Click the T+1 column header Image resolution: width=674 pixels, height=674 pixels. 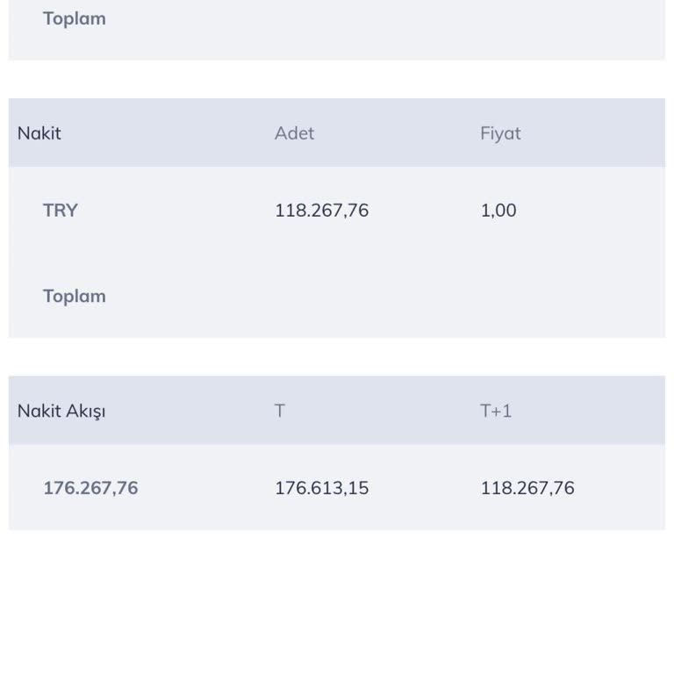click(496, 411)
